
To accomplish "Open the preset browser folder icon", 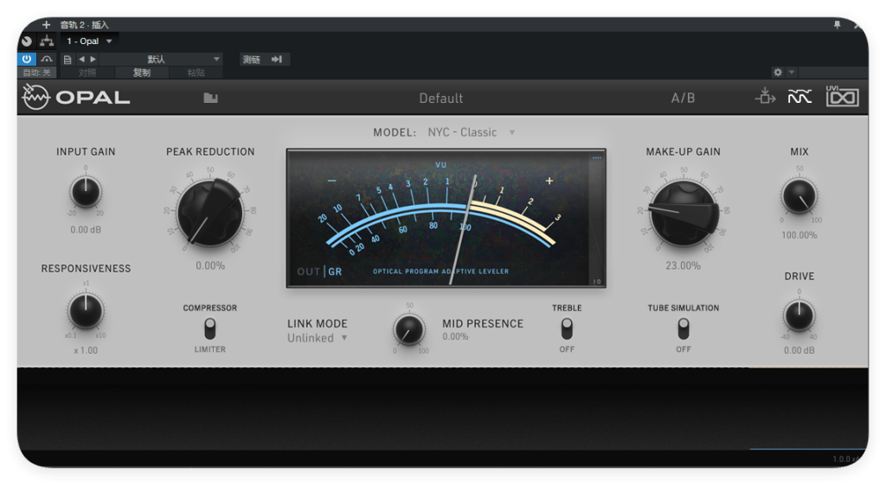I will click(x=211, y=98).
